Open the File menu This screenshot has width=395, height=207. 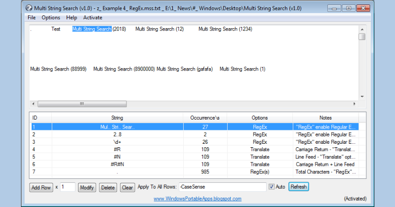pos(32,18)
